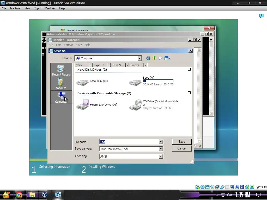The height and width of the screenshot is (200, 267).
Task: Open the Notepad Format menu
Action: click(68, 45)
